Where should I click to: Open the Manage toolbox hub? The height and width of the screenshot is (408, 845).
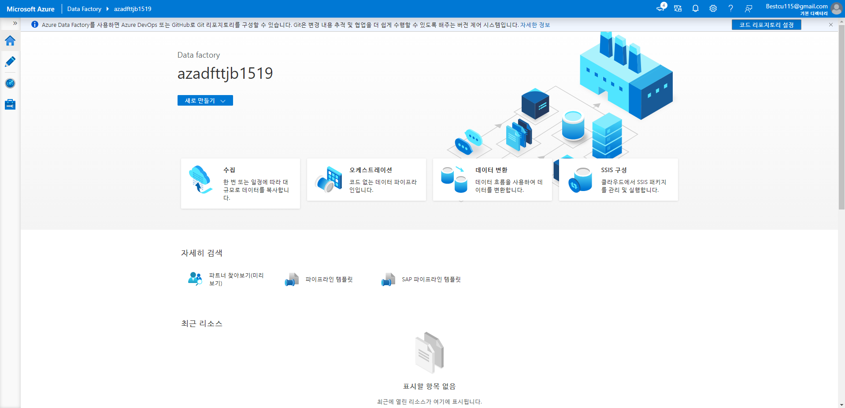[x=10, y=104]
